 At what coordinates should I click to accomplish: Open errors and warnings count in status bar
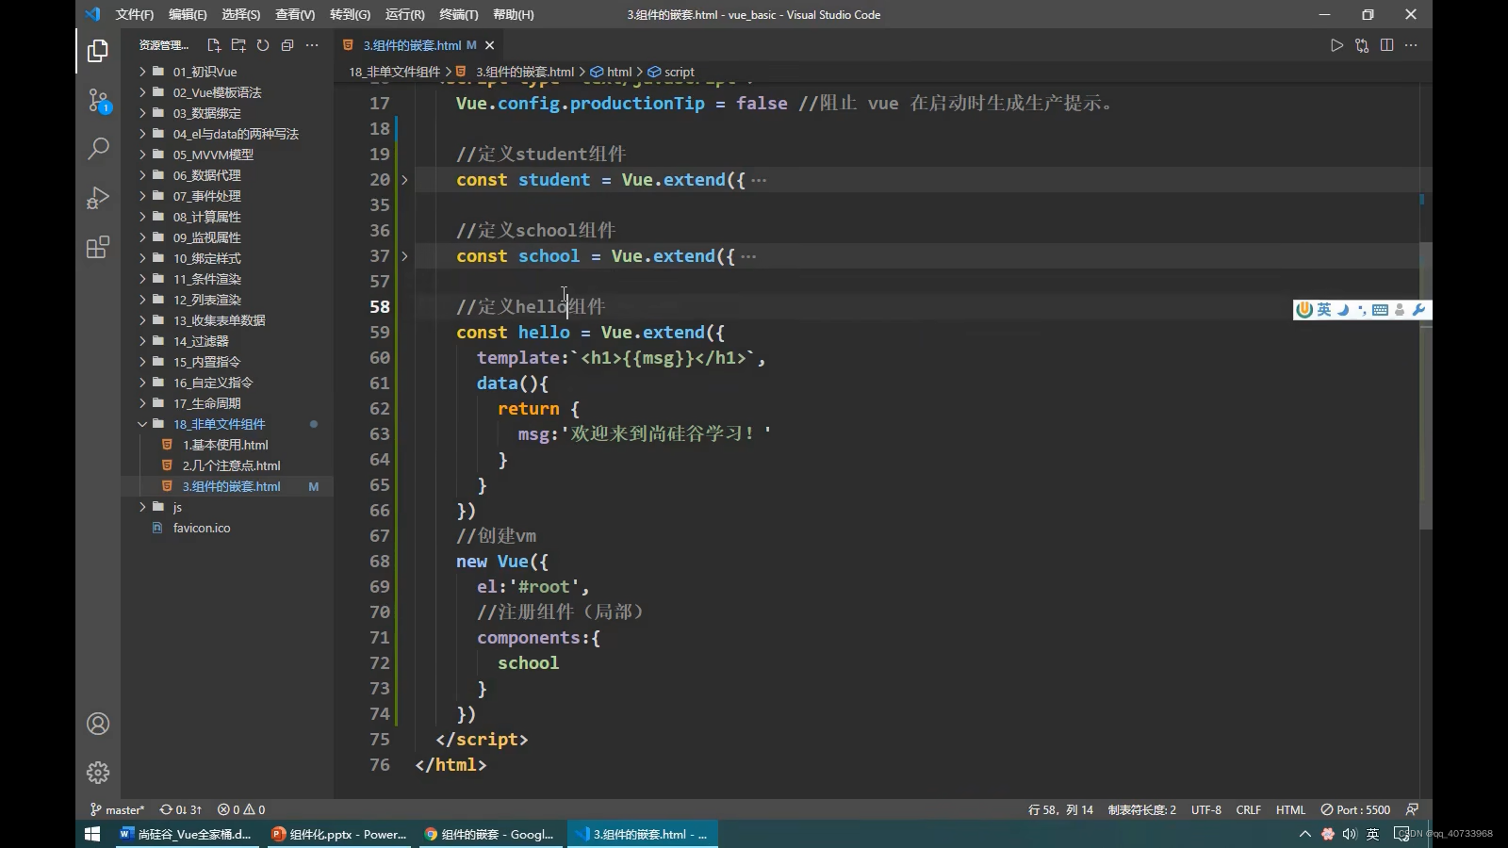click(x=241, y=809)
